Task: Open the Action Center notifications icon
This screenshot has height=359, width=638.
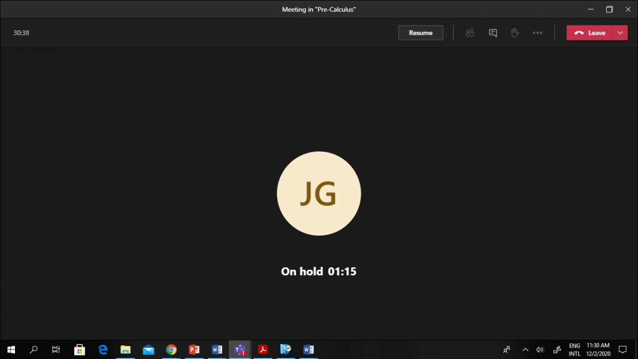Action: [622, 350]
